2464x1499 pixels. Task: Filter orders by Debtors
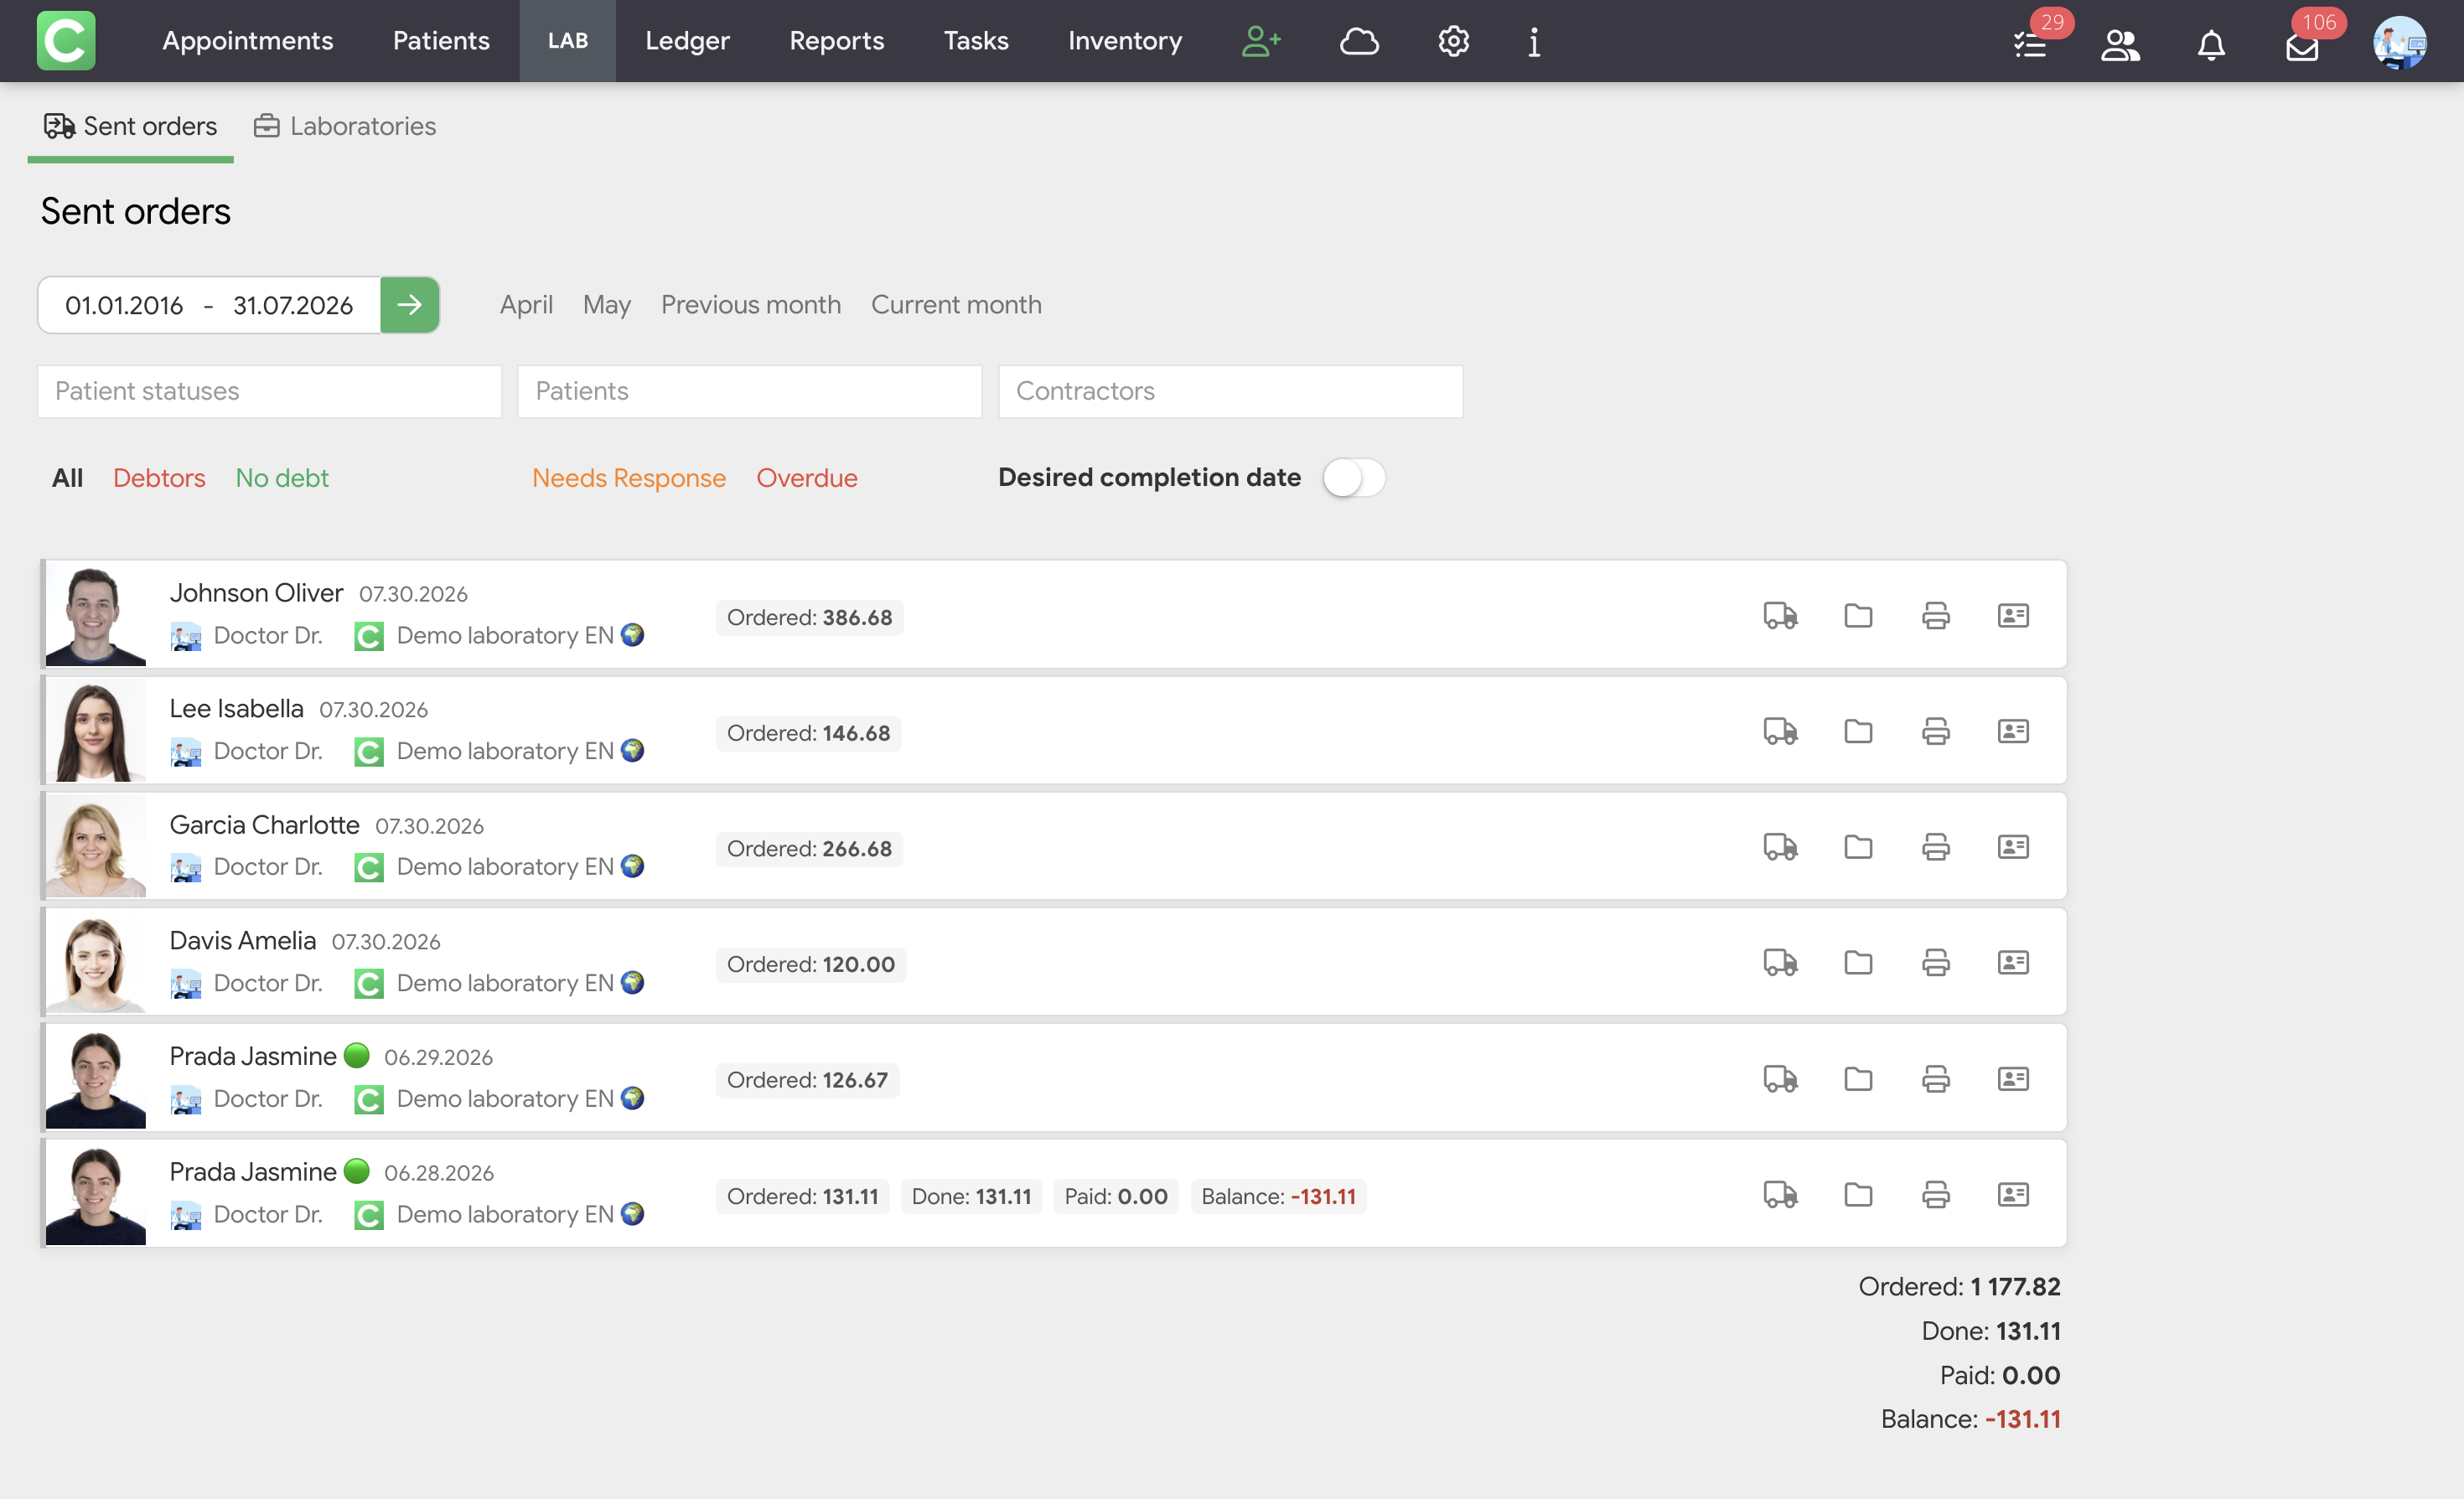pyautogui.click(x=159, y=478)
